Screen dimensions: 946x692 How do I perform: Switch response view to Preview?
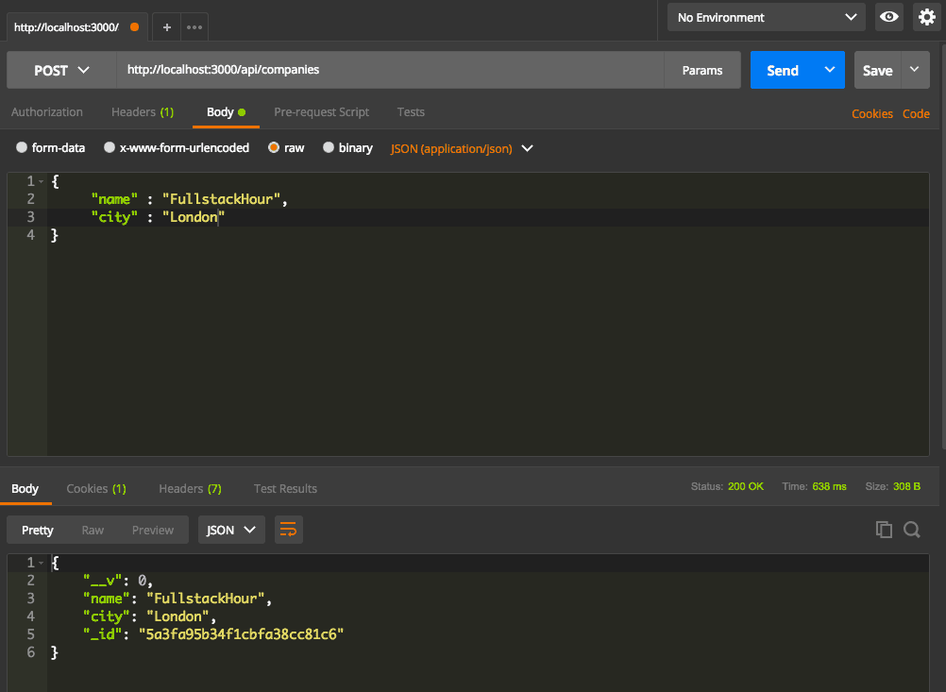153,530
